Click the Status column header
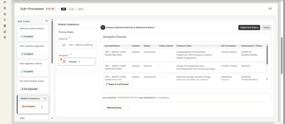 (147, 46)
